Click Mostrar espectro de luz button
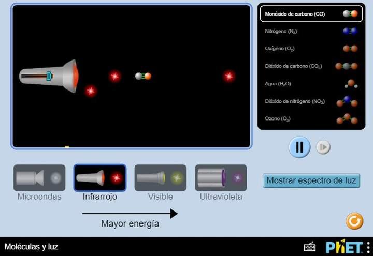 [311, 180]
